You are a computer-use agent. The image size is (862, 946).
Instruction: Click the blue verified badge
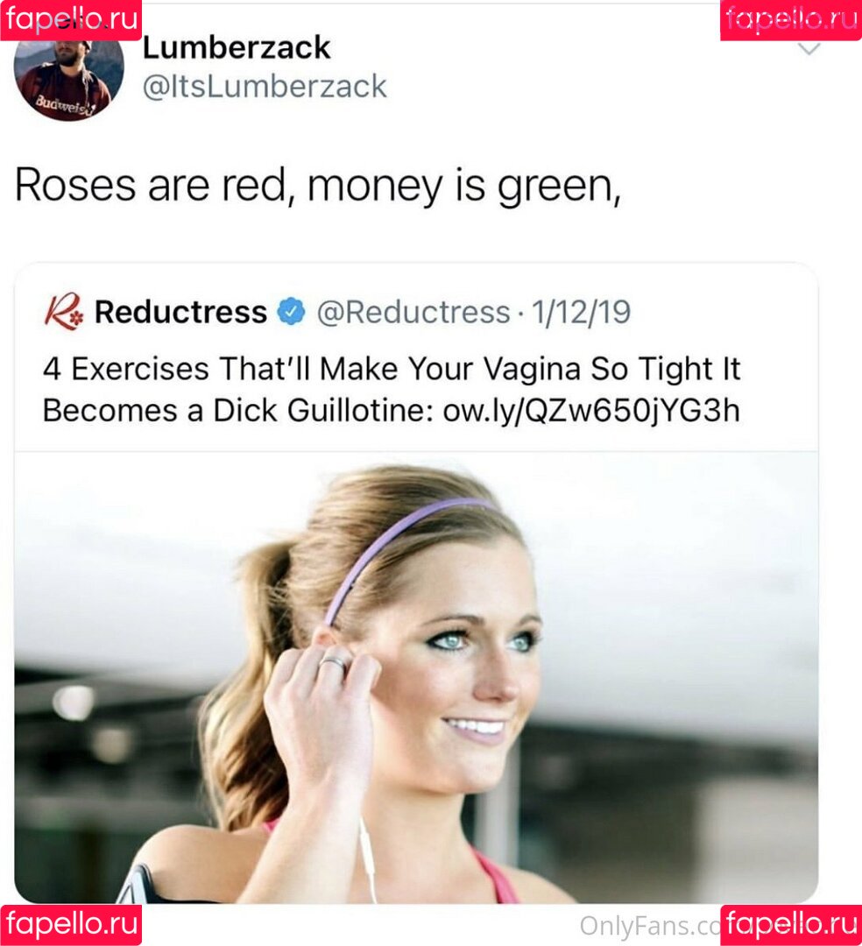point(291,311)
